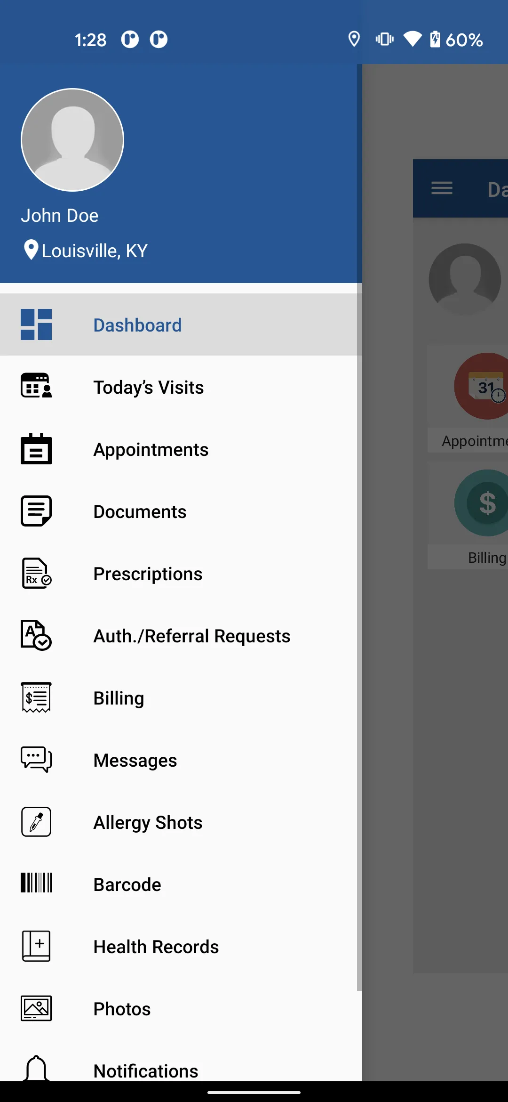This screenshot has height=1102, width=508.
Task: Tap the Auth./Referral Requests icon
Action: 36,635
